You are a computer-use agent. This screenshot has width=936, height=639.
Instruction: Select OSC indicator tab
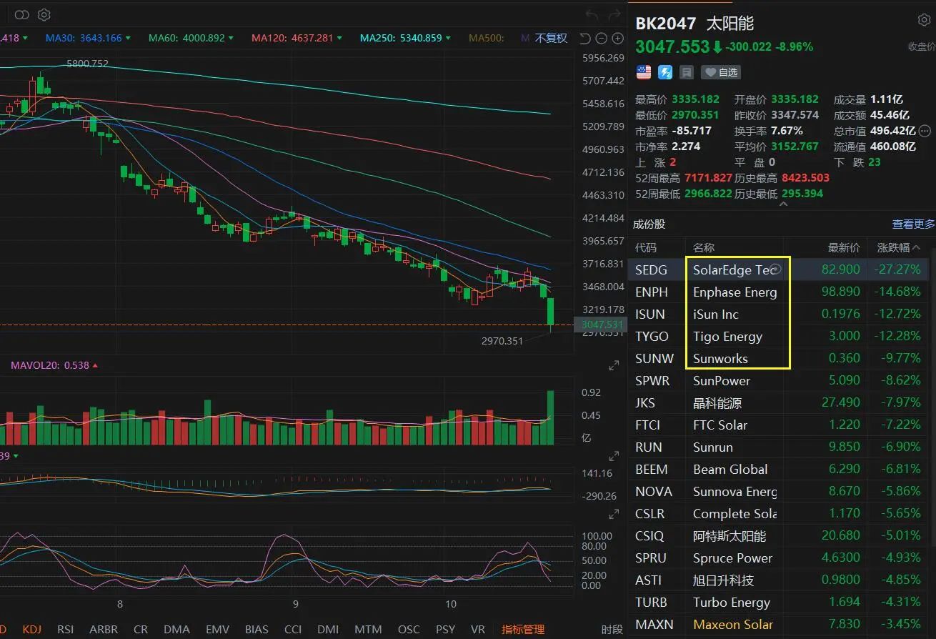tap(409, 630)
